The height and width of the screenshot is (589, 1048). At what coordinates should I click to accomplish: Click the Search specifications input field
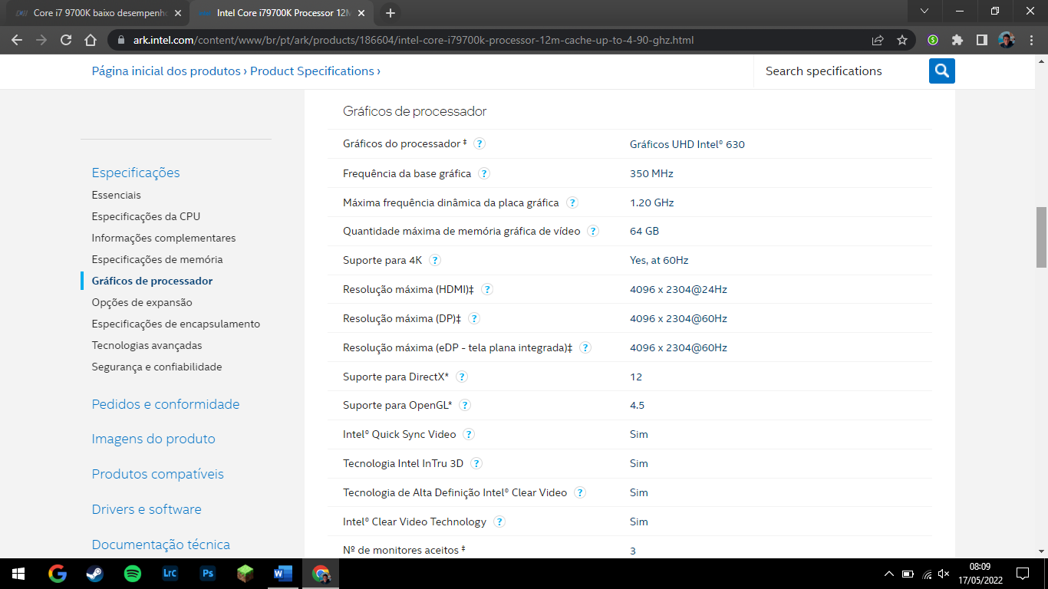[841, 71]
